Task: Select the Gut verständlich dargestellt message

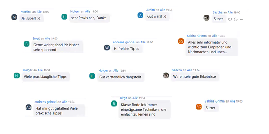Action: 121,77
